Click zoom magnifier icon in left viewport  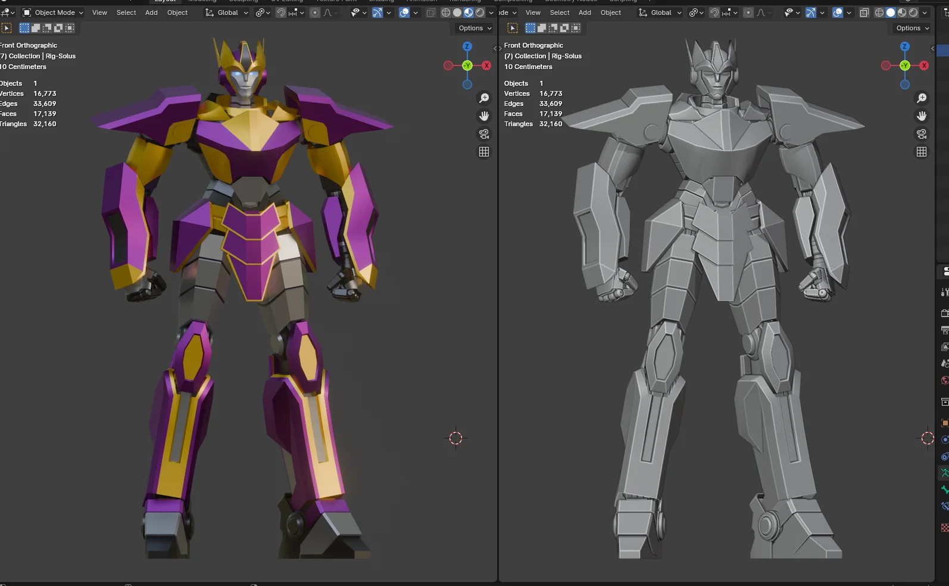484,98
